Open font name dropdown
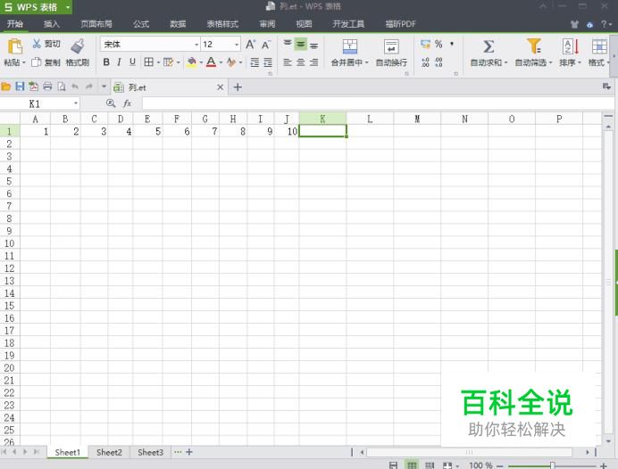The image size is (618, 469). tap(196, 45)
